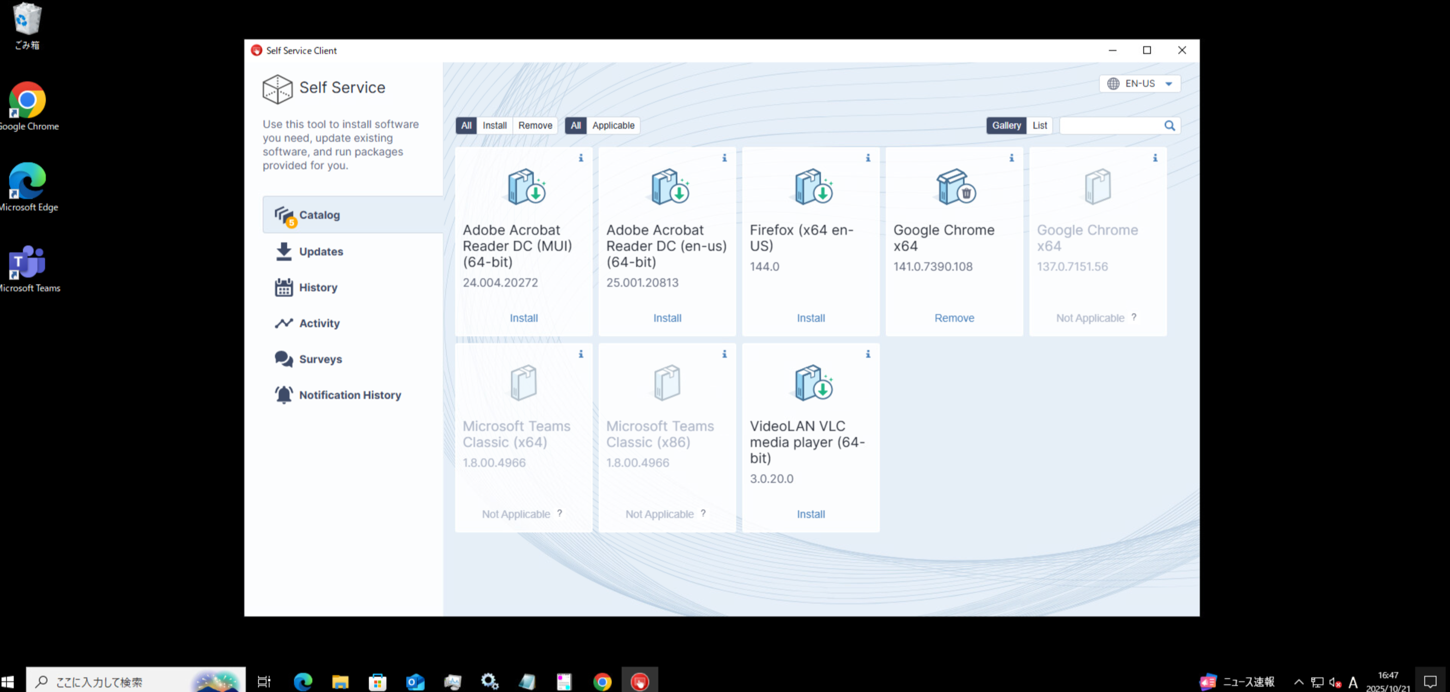Open the History tab in sidebar
The image size is (1450, 692).
click(318, 287)
